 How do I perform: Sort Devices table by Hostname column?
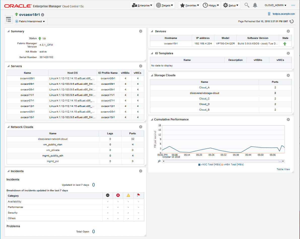click(x=171, y=38)
